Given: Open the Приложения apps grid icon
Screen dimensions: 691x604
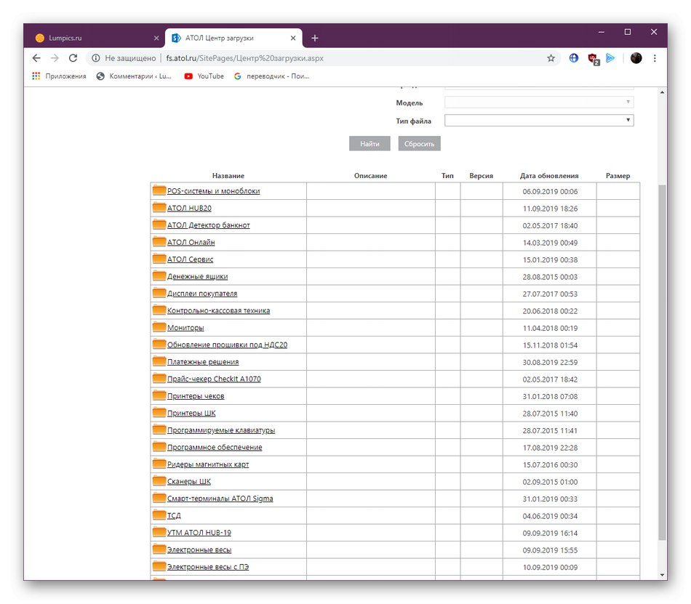Looking at the screenshot, I should (x=36, y=76).
